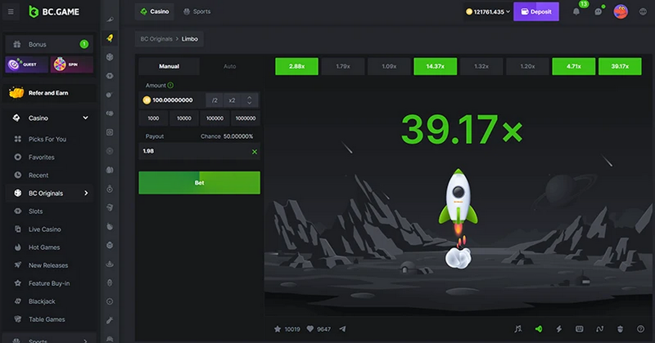Share the game via paper plane icon
655x343 pixels.
point(343,329)
